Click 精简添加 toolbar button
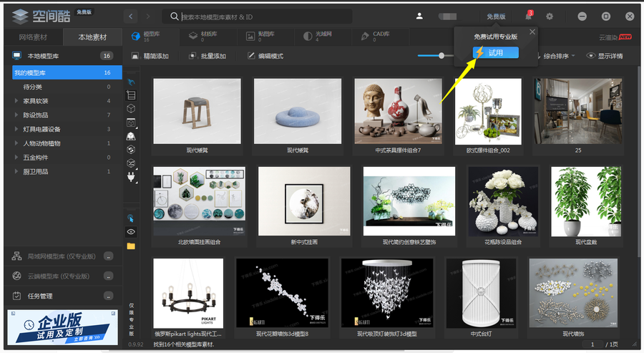 pyautogui.click(x=150, y=56)
